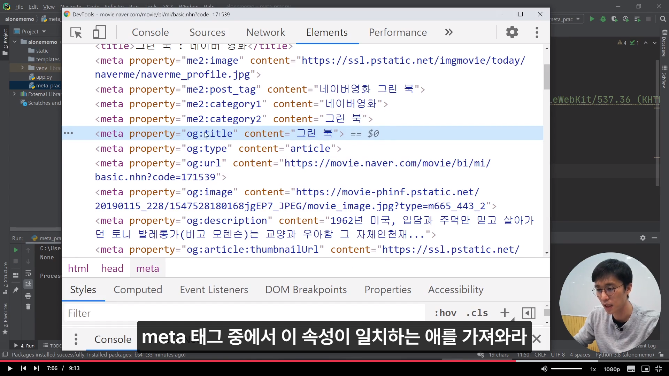This screenshot has height=376, width=669.
Task: Open the og:image movie-phinf.pstatic.net link
Action: 290,199
